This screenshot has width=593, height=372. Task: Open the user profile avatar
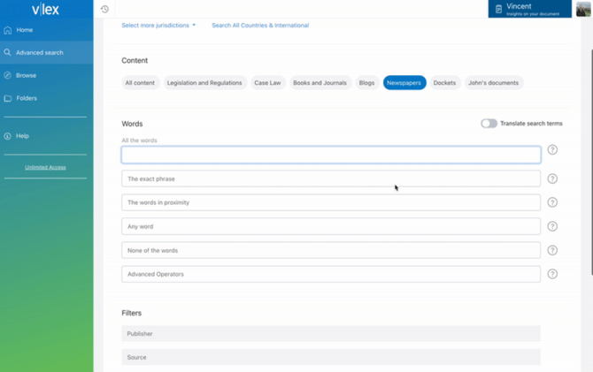point(583,9)
